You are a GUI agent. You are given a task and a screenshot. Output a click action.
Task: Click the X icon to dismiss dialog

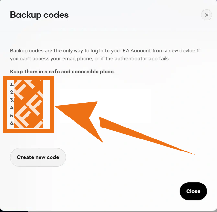[207, 15]
